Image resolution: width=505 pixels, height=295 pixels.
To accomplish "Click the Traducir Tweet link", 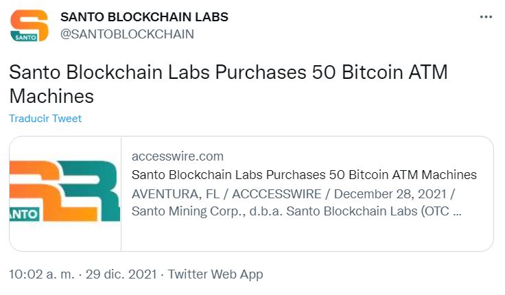I will point(45,119).
